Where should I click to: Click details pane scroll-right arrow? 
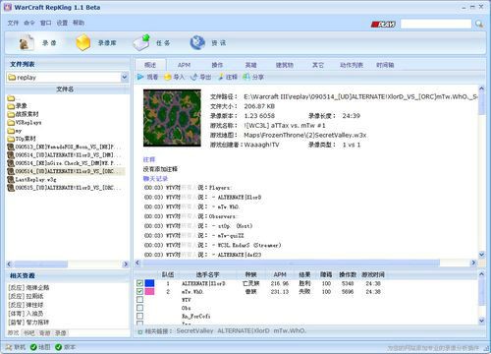[x=473, y=263]
